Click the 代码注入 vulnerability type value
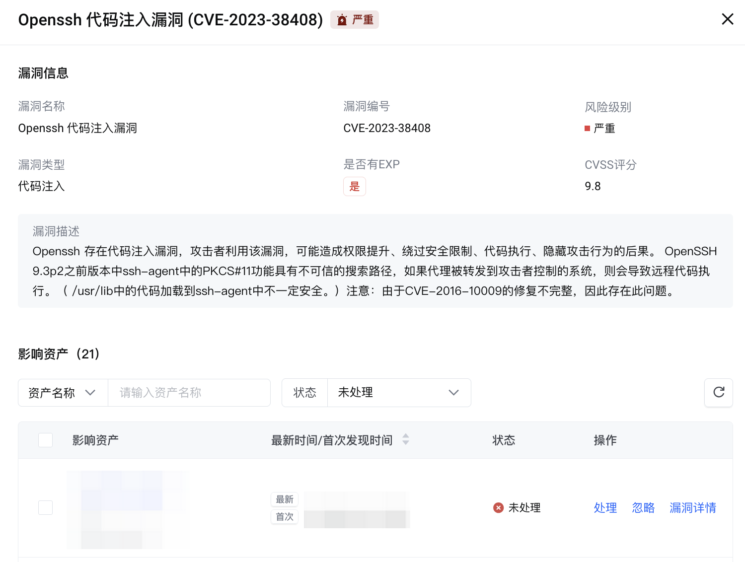This screenshot has width=745, height=562. [x=42, y=186]
